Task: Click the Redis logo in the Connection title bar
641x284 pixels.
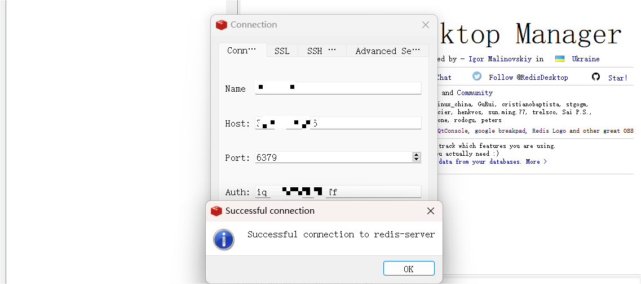Action: click(221, 25)
